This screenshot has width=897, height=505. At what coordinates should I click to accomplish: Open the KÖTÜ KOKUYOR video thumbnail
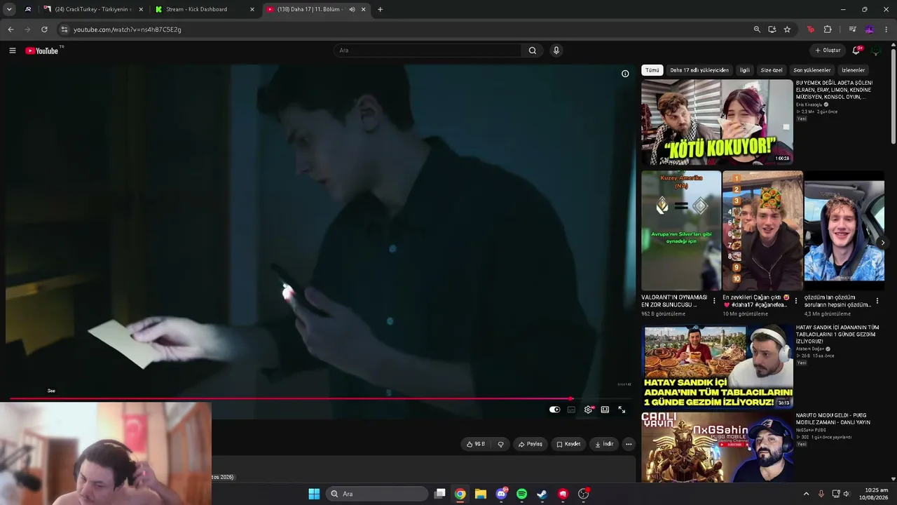pyautogui.click(x=717, y=122)
